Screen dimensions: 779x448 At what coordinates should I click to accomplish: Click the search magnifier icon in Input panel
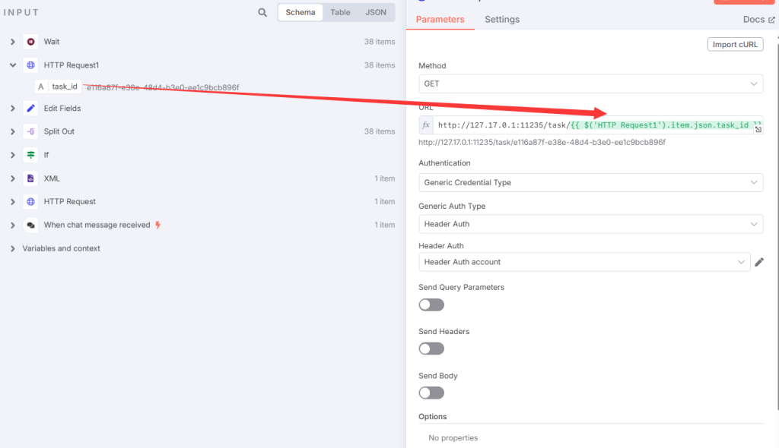(262, 13)
